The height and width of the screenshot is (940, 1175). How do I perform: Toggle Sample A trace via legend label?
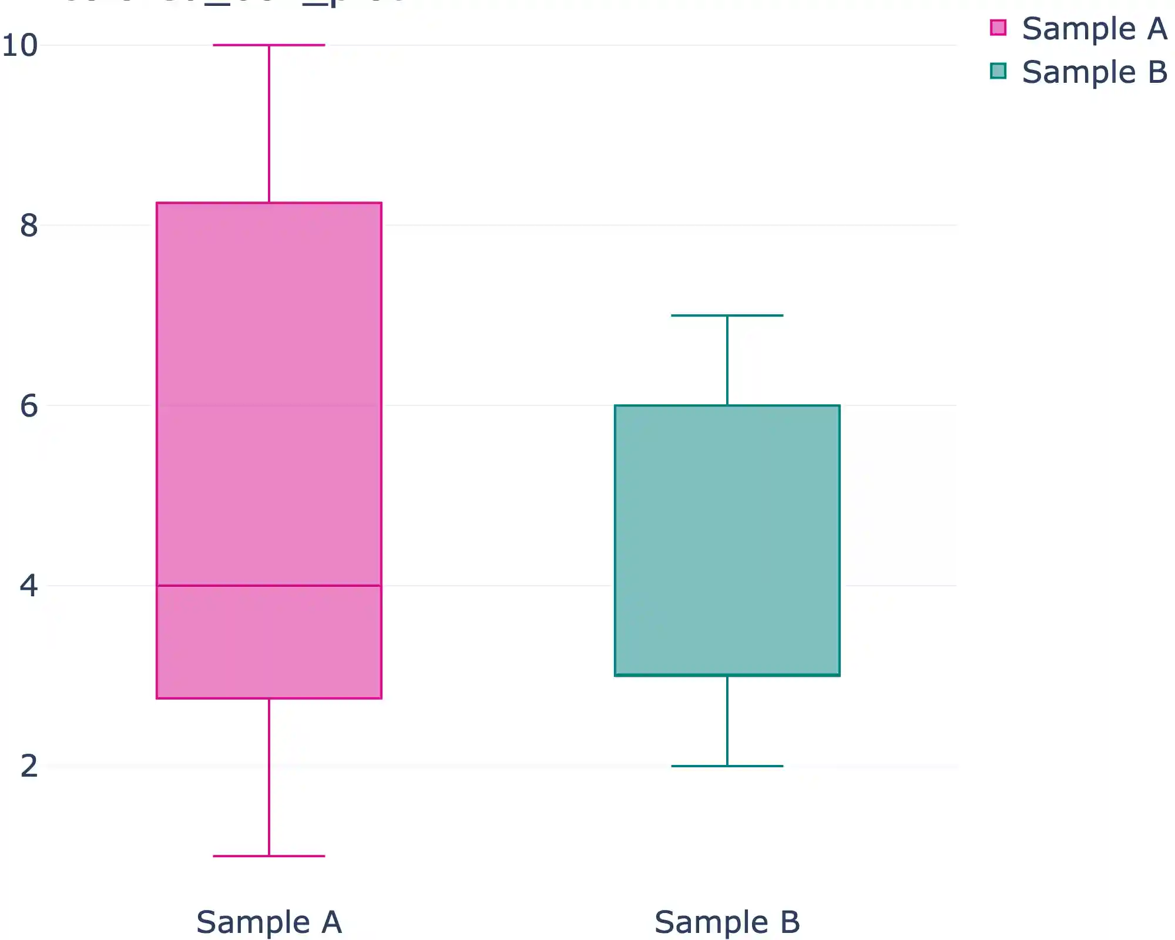[x=1094, y=28]
